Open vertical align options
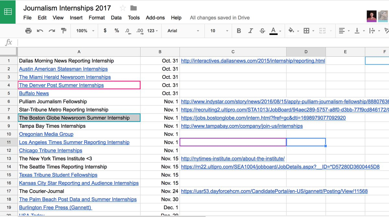 click(x=359, y=31)
